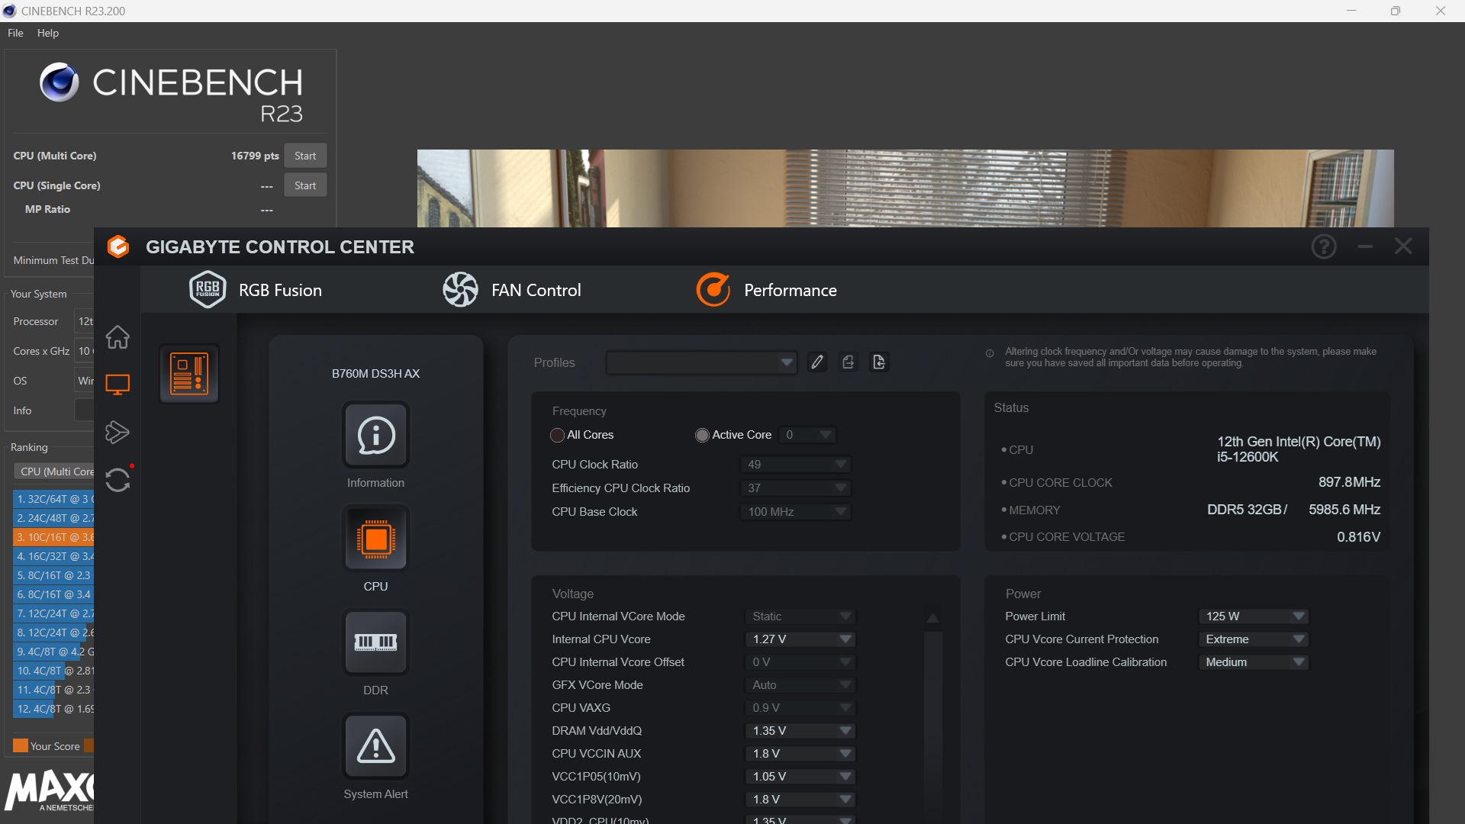Click the info icon beside the warning text

[x=990, y=353]
